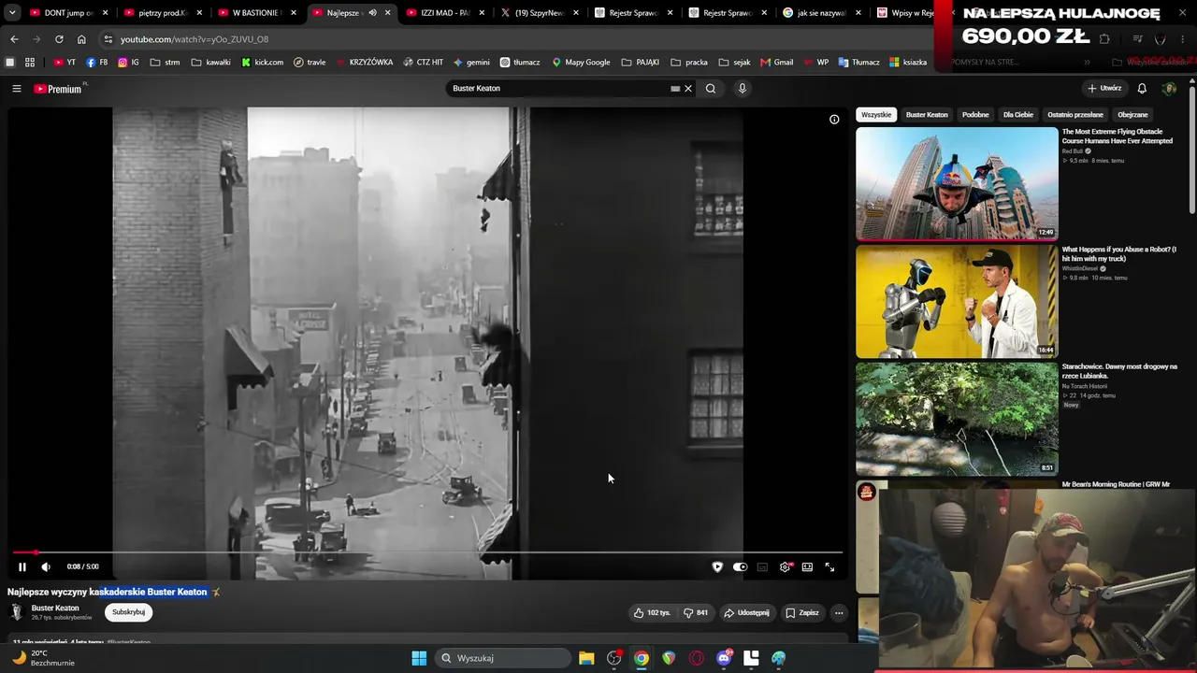This screenshot has width=1197, height=673.
Task: Open File Explorer from the taskbar
Action: tap(586, 658)
